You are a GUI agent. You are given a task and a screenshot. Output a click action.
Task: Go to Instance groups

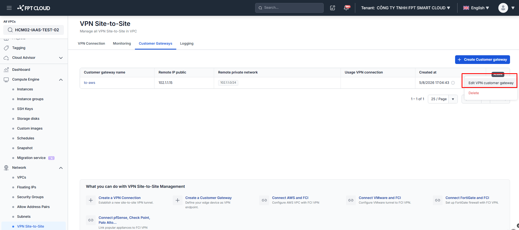point(30,99)
